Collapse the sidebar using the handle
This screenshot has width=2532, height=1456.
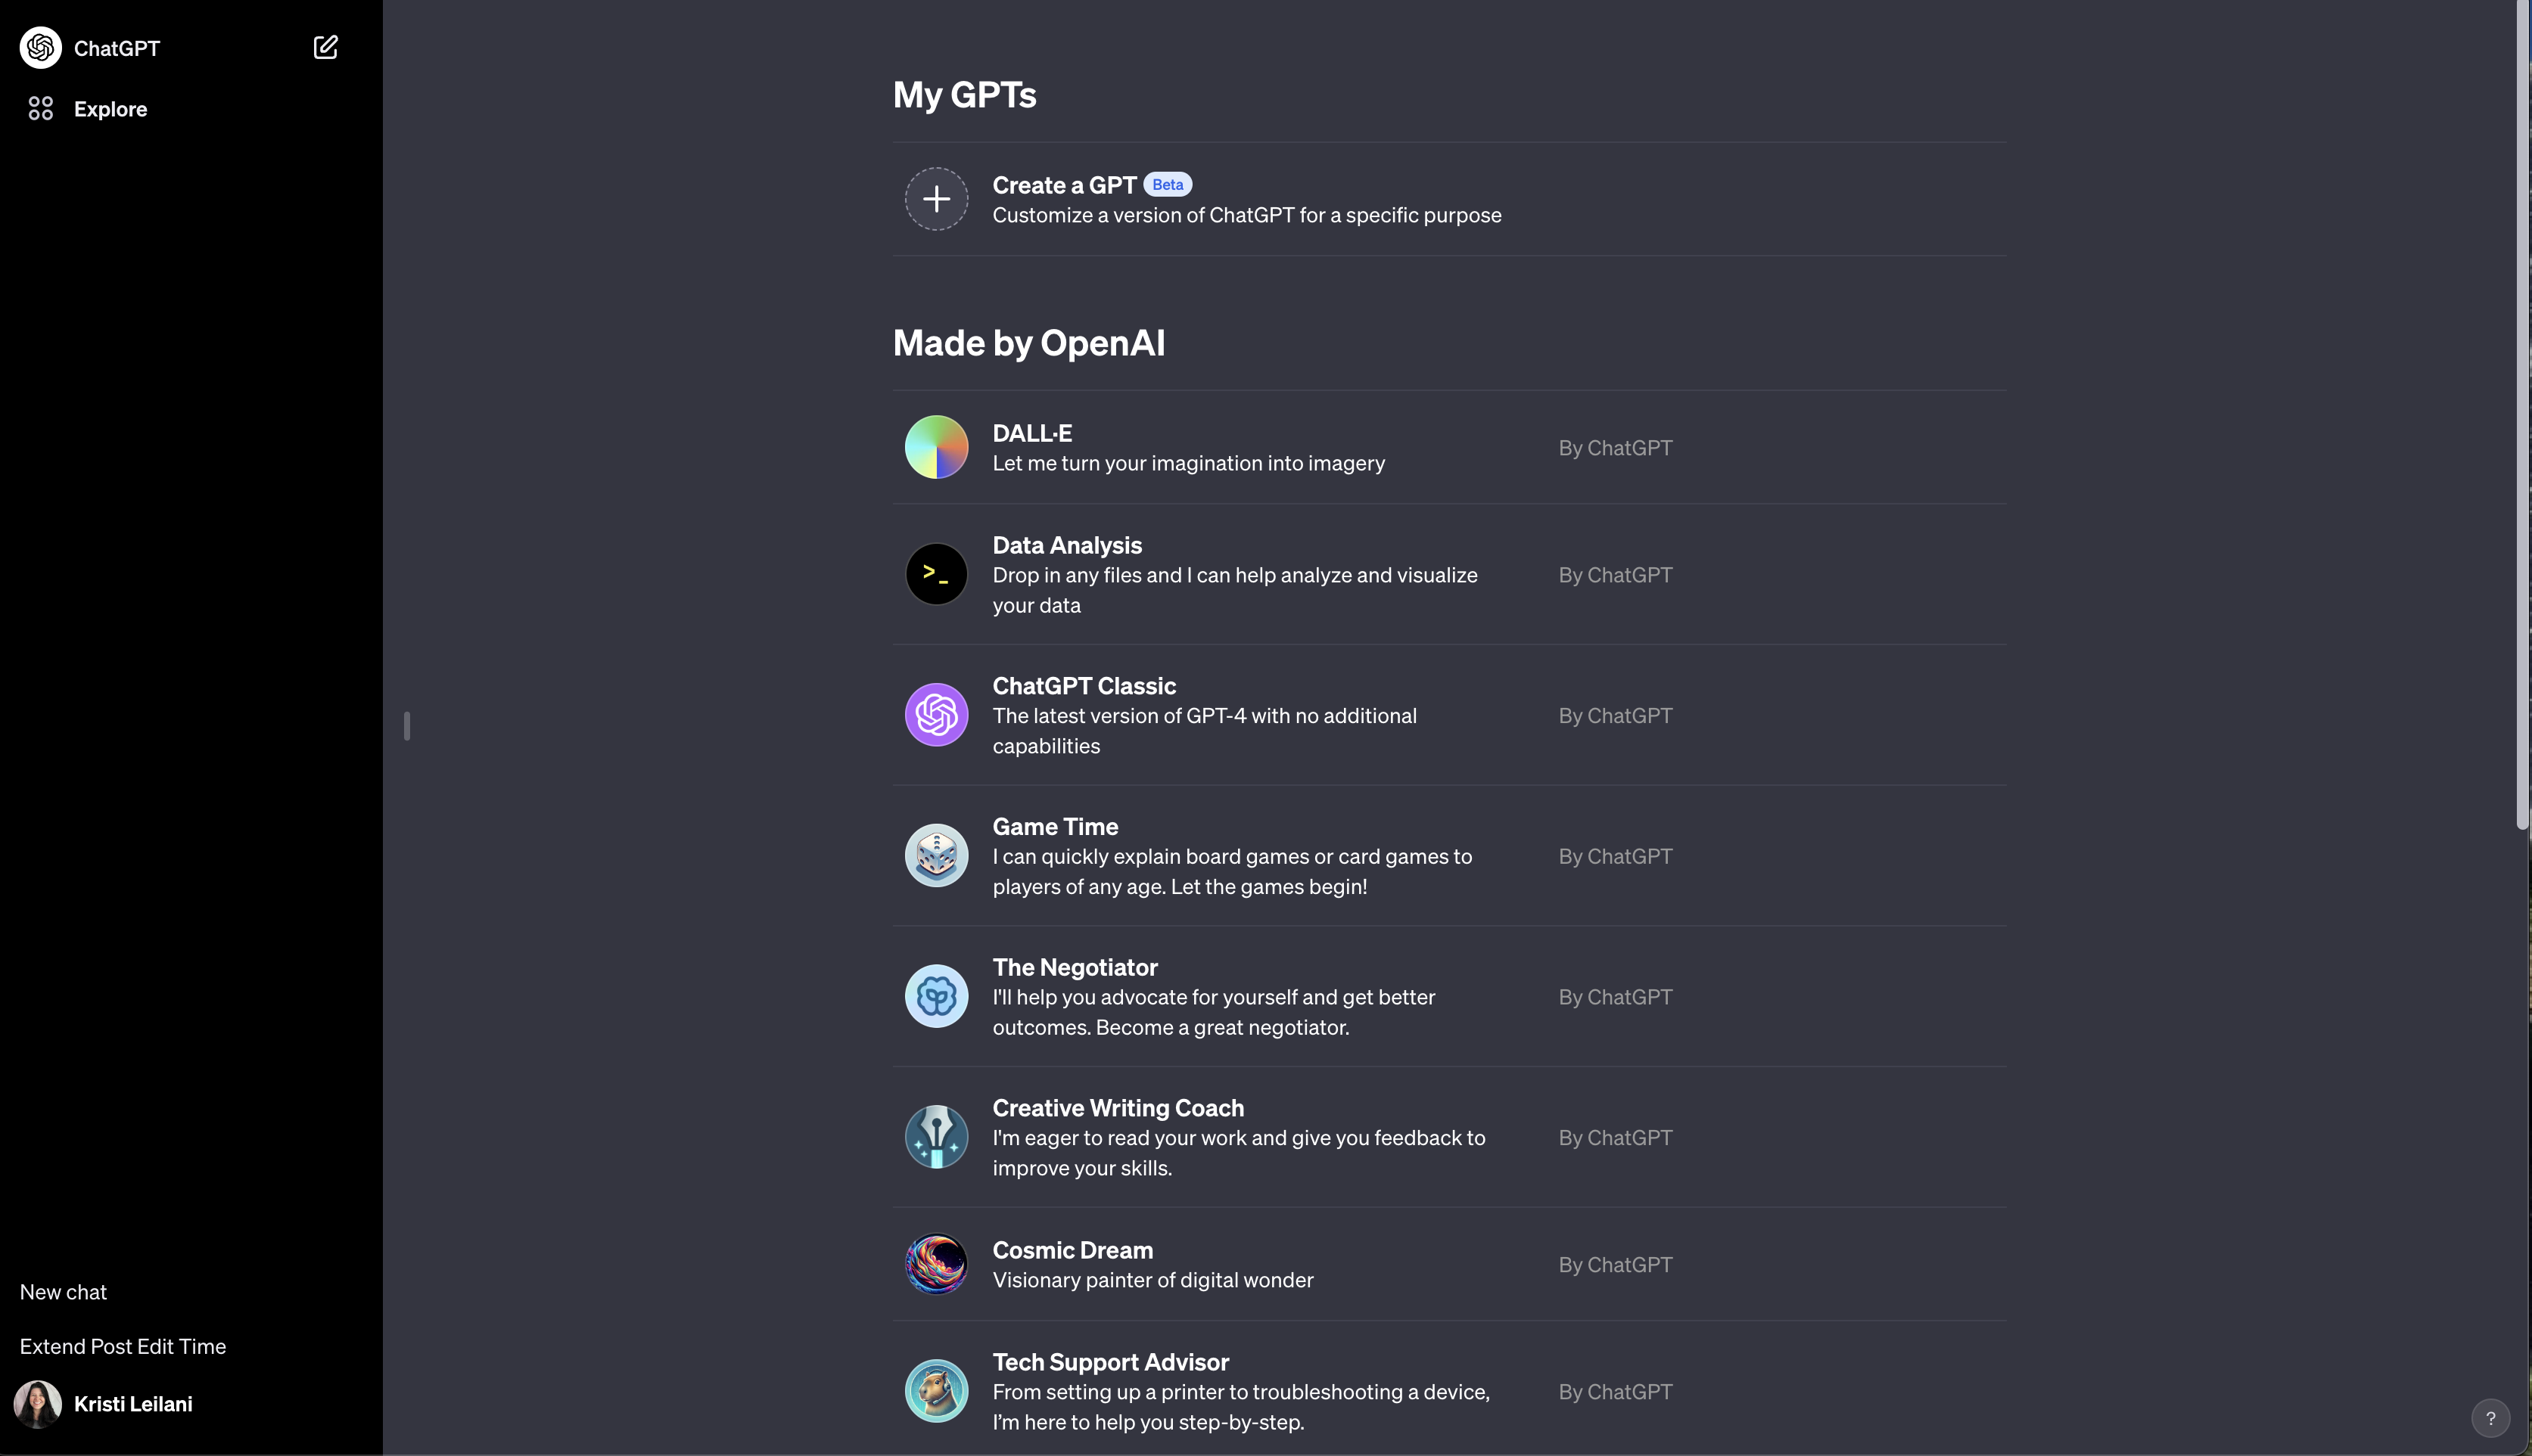[407, 726]
